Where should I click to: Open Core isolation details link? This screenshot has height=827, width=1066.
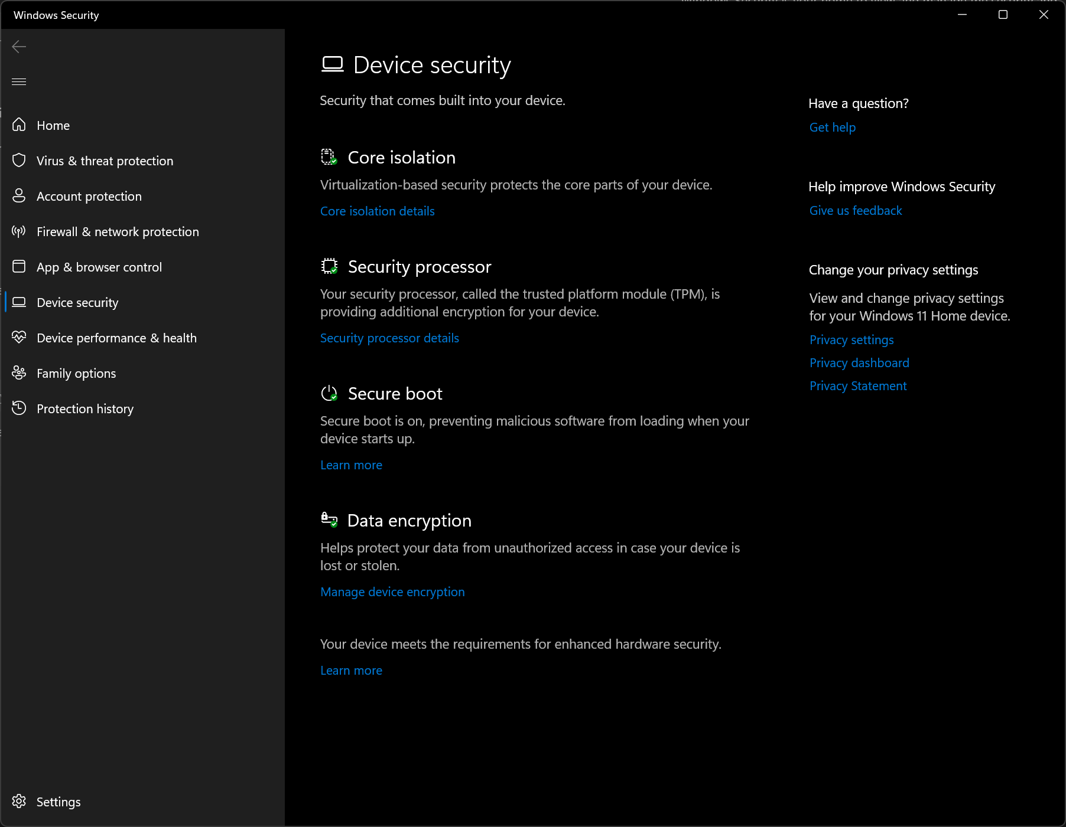coord(378,211)
